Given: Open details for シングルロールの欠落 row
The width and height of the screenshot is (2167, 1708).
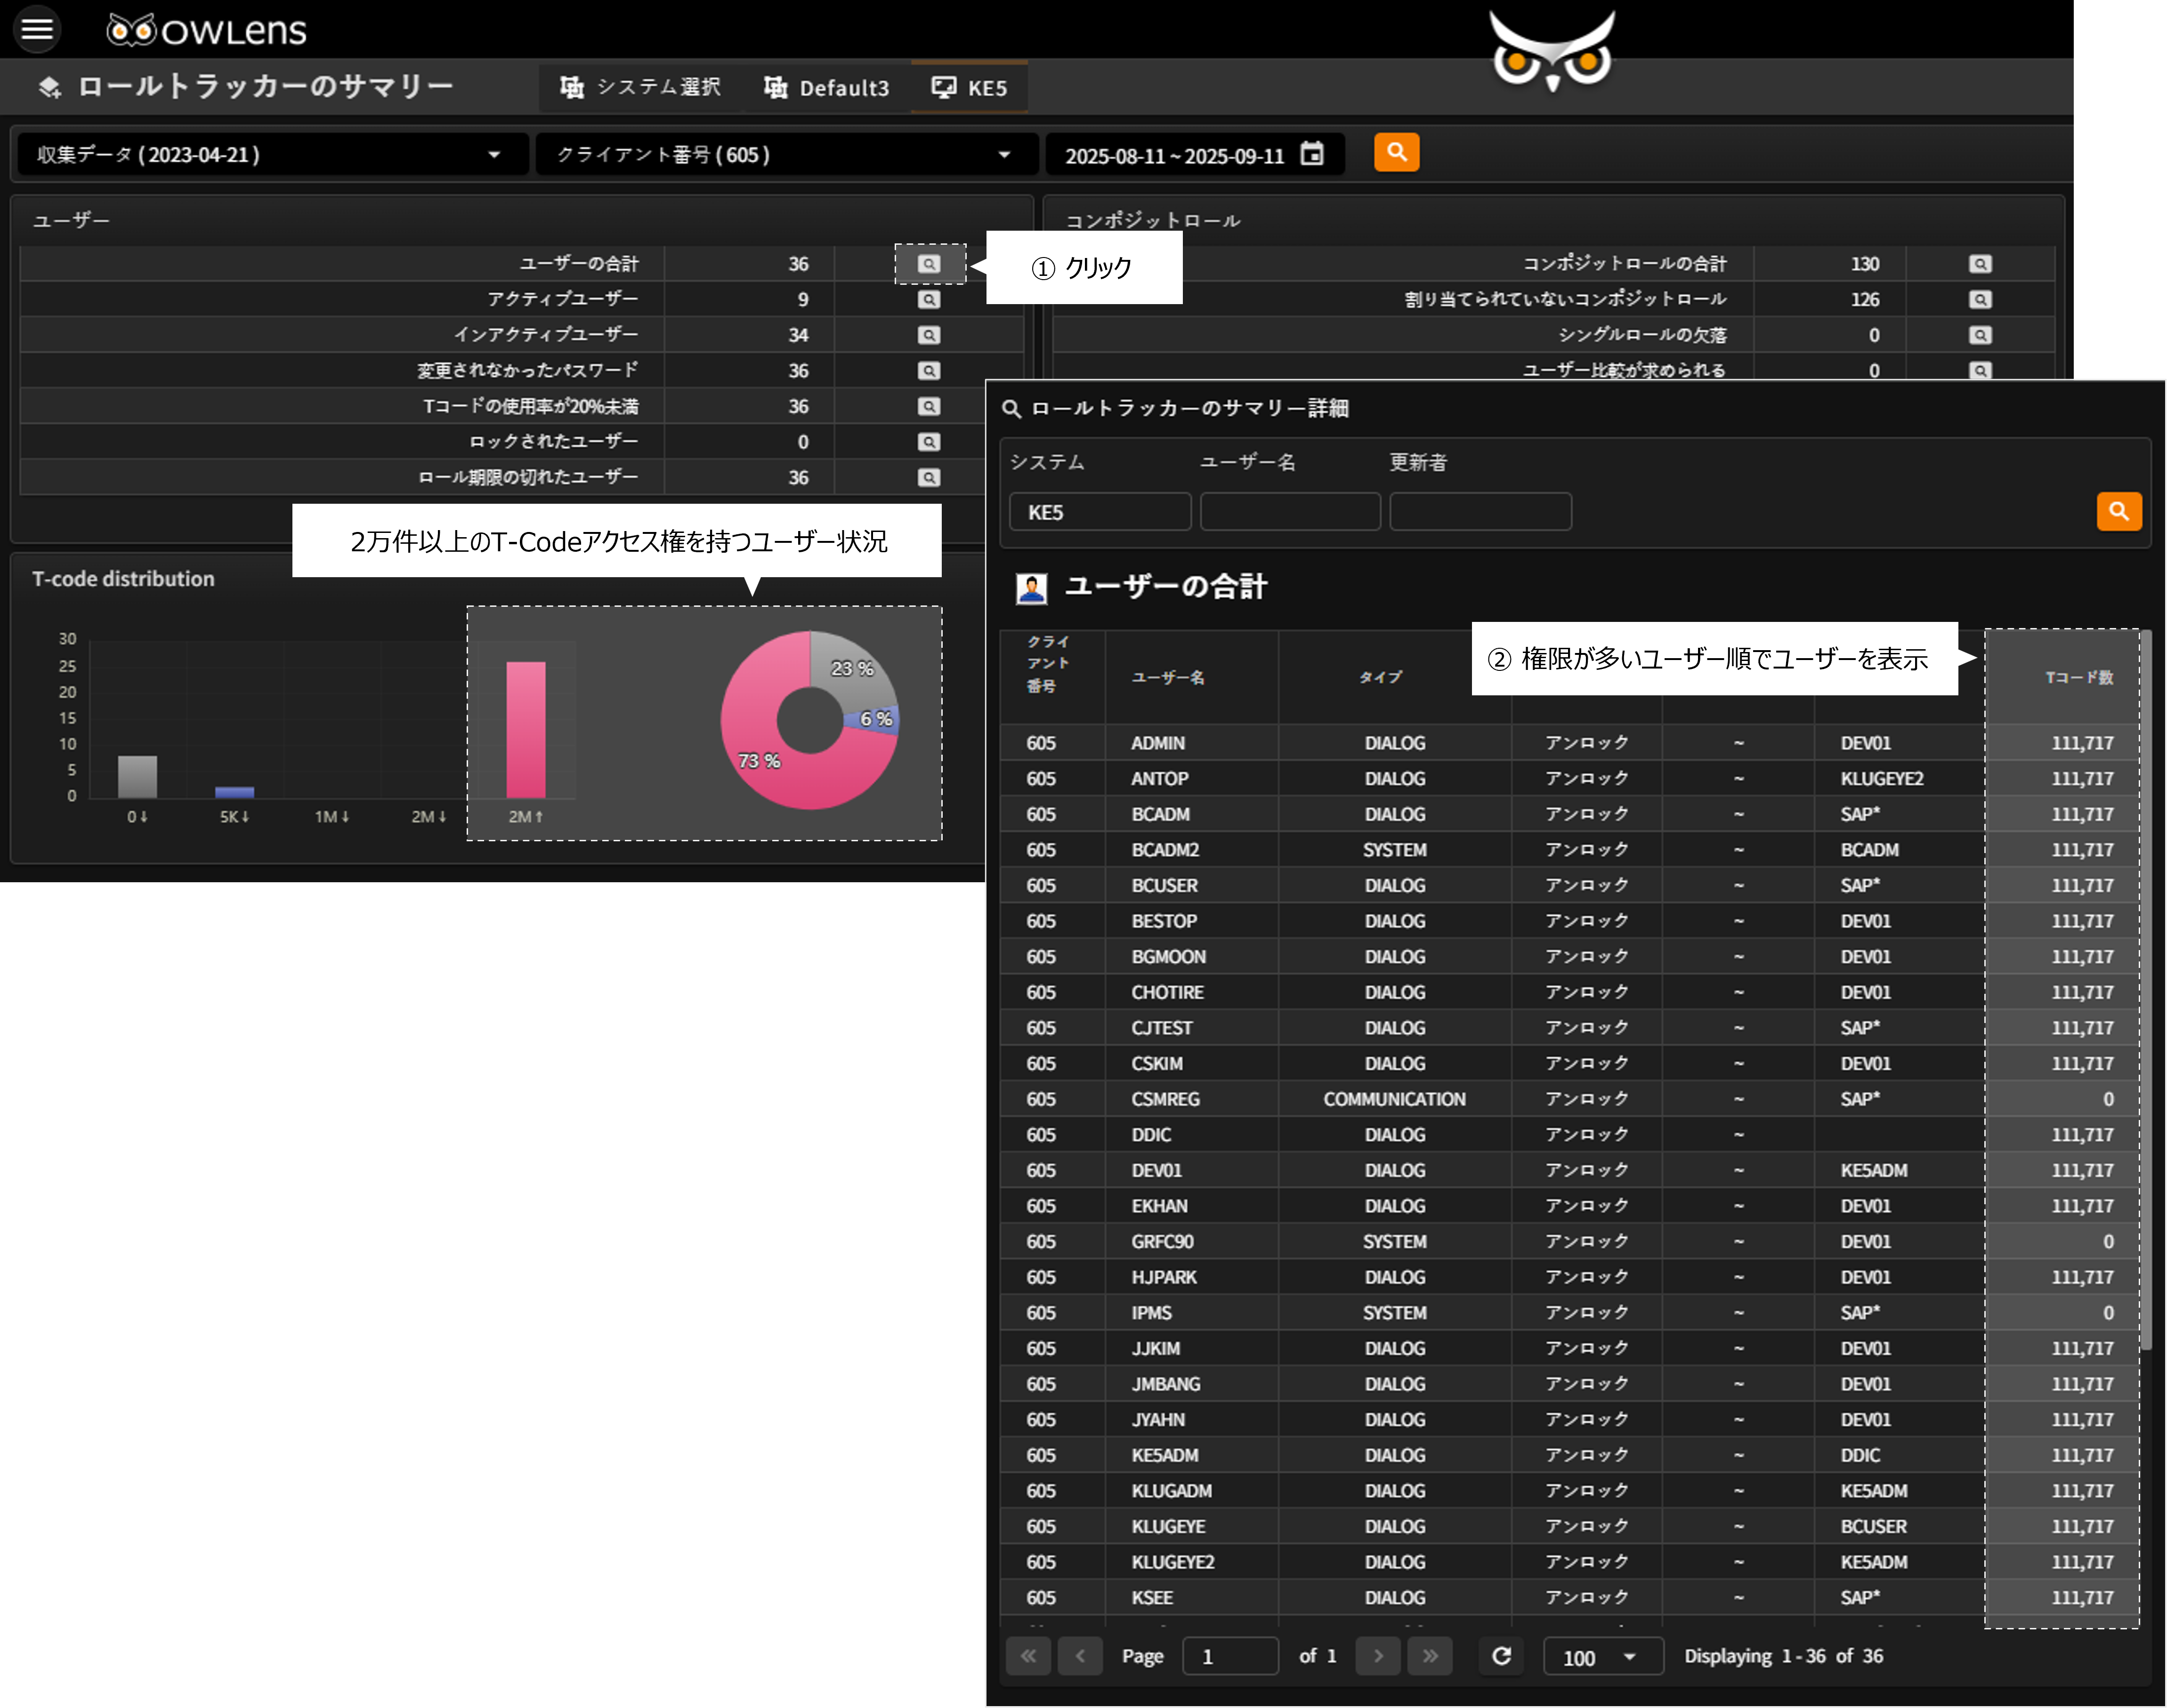Looking at the screenshot, I should click(x=1979, y=335).
